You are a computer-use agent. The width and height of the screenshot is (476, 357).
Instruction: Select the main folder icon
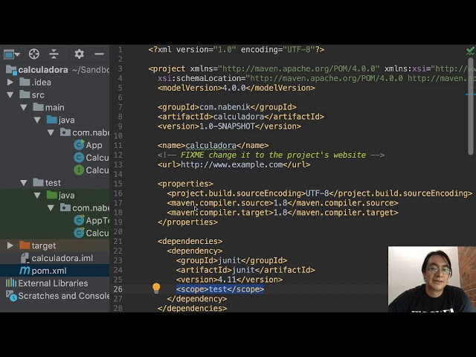tap(38, 107)
